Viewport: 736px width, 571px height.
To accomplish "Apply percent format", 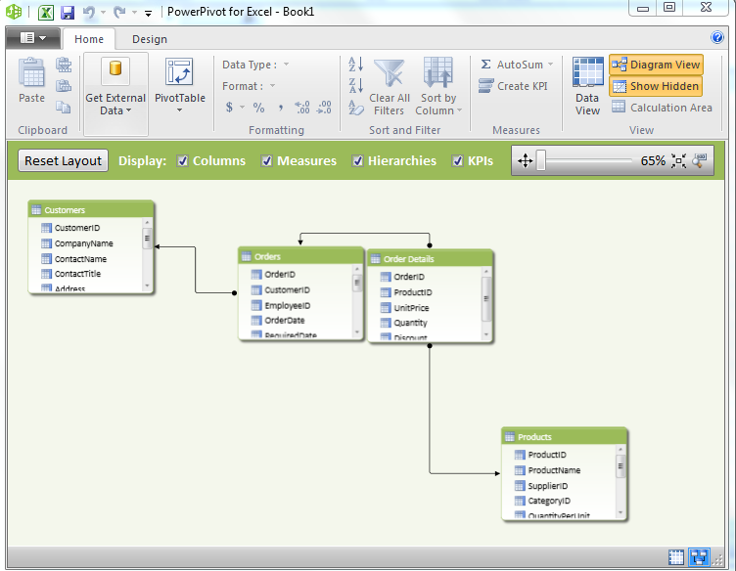I will coord(258,108).
